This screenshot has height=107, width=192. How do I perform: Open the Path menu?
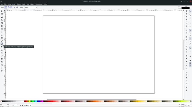click(24, 4)
